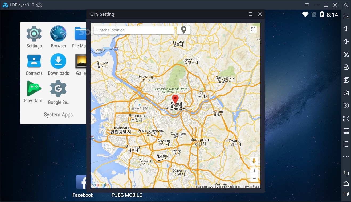The width and height of the screenshot is (351, 202).
Task: Launch the Browser app
Action: coord(58,37)
